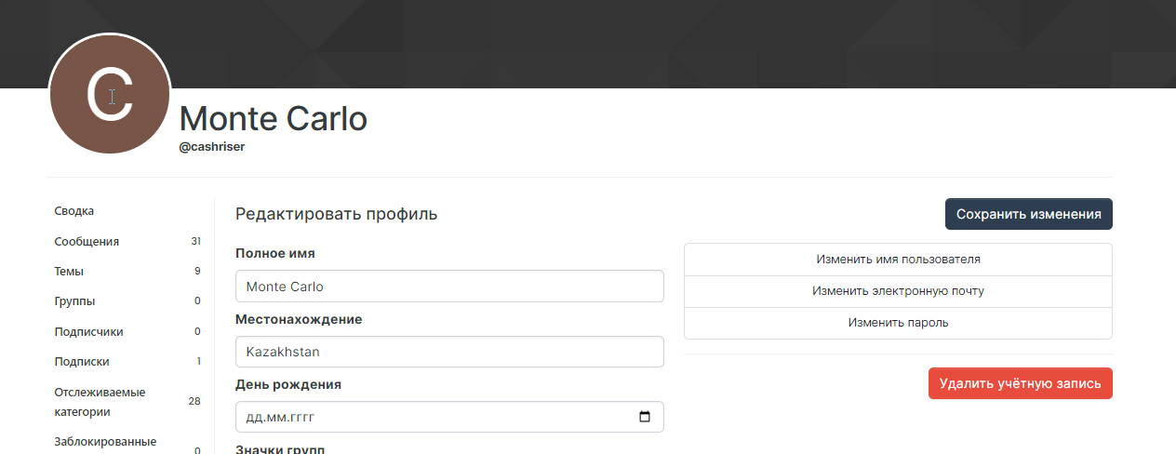Image resolution: width=1176 pixels, height=454 pixels.
Task: Click the calendar icon in birthday field
Action: pos(645,417)
